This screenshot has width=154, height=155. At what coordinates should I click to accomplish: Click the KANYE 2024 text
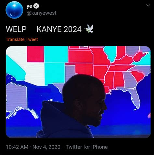click(59, 29)
